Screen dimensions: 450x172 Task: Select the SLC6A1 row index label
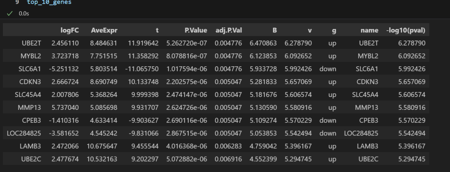pyautogui.click(x=30, y=69)
